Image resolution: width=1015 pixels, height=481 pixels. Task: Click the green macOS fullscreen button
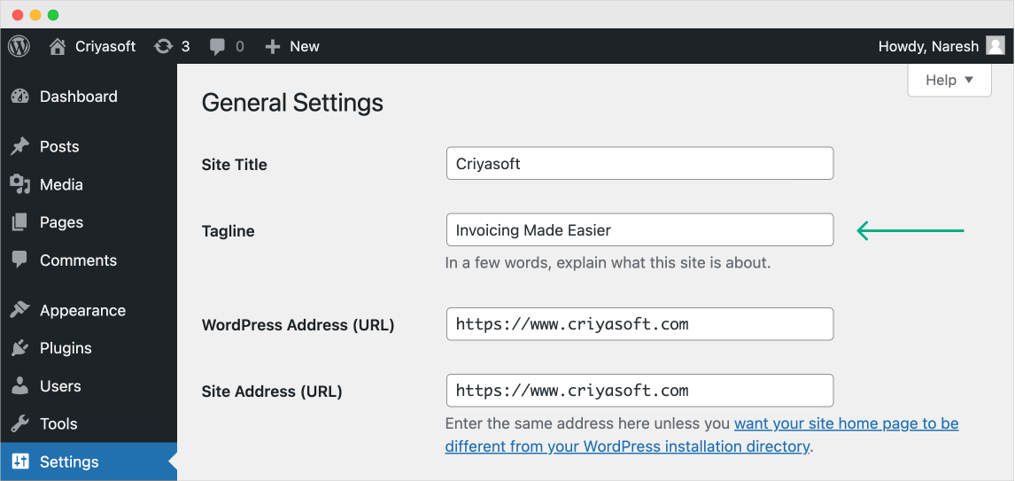53,15
